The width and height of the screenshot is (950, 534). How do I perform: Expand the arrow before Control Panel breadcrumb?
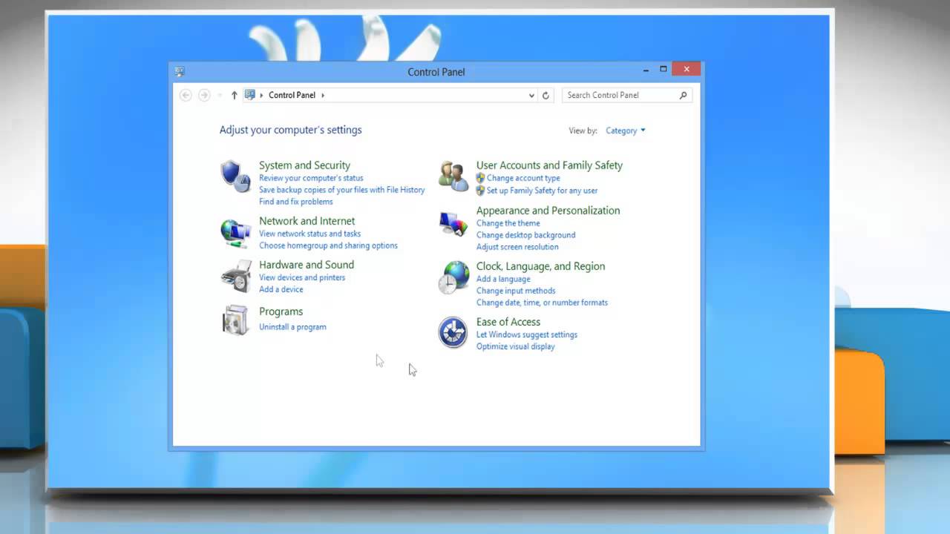click(261, 95)
